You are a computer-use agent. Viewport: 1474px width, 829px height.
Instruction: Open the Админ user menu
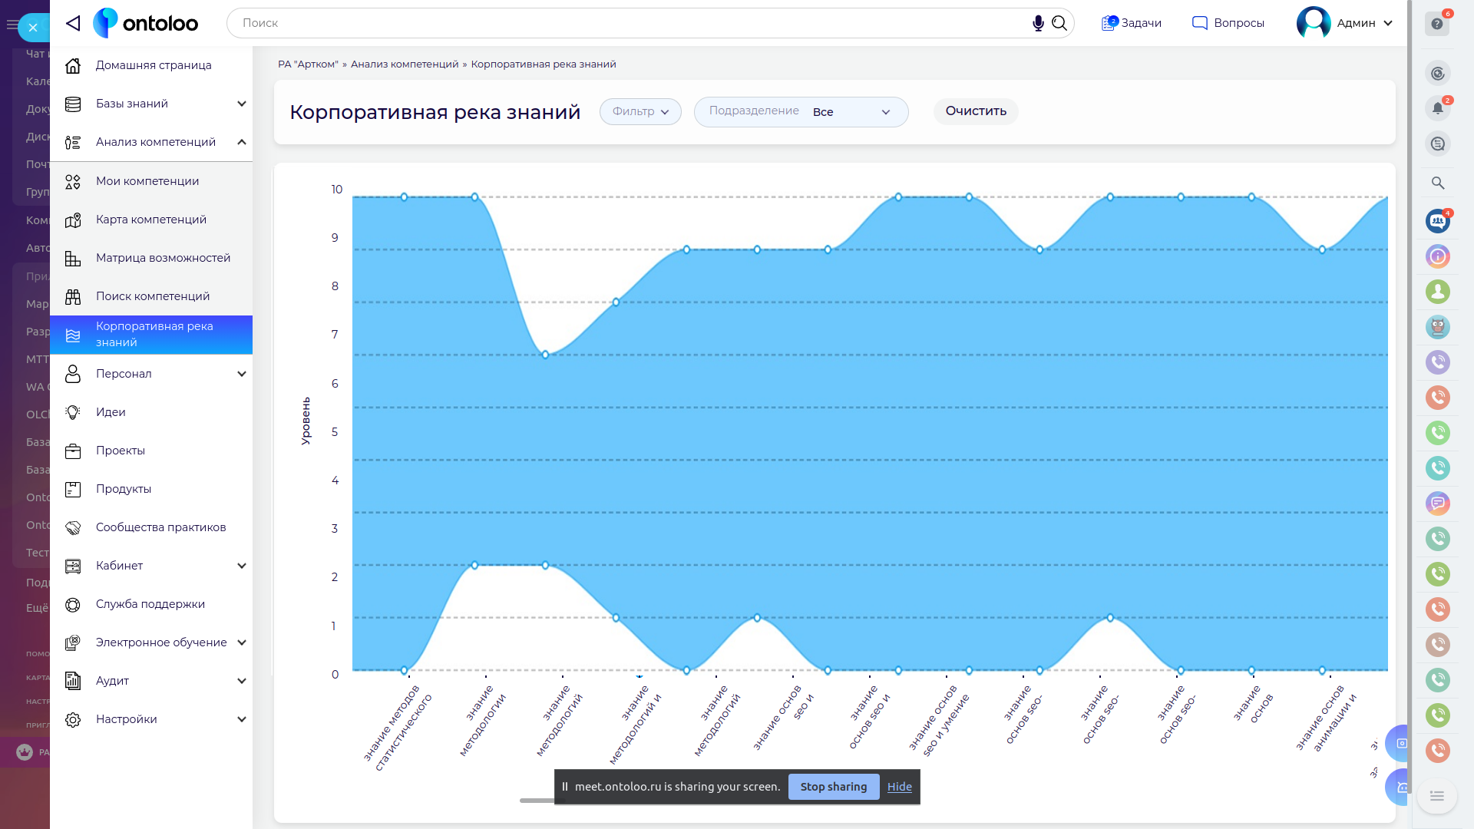1345,23
